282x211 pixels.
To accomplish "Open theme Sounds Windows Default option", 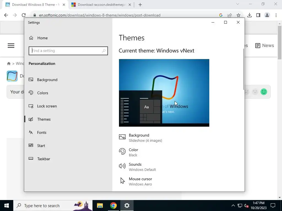I will click(137, 167).
